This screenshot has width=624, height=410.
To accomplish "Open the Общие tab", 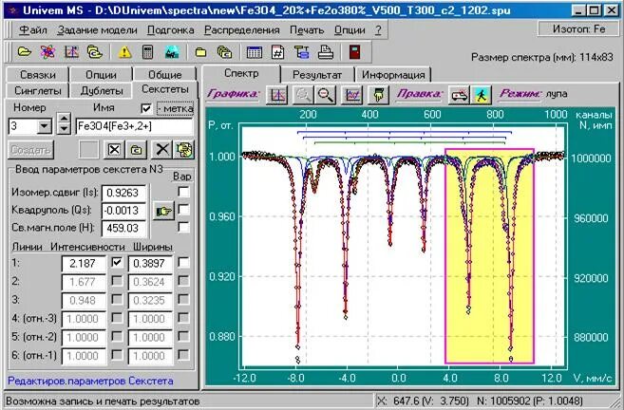I will 164,75.
